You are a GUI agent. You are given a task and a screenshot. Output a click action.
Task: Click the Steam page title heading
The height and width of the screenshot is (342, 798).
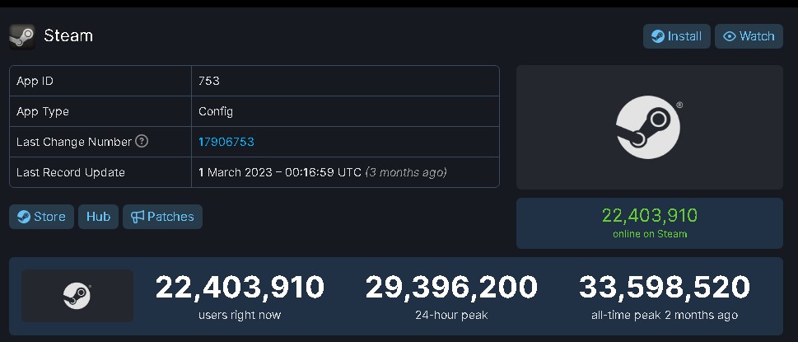pyautogui.click(x=68, y=36)
